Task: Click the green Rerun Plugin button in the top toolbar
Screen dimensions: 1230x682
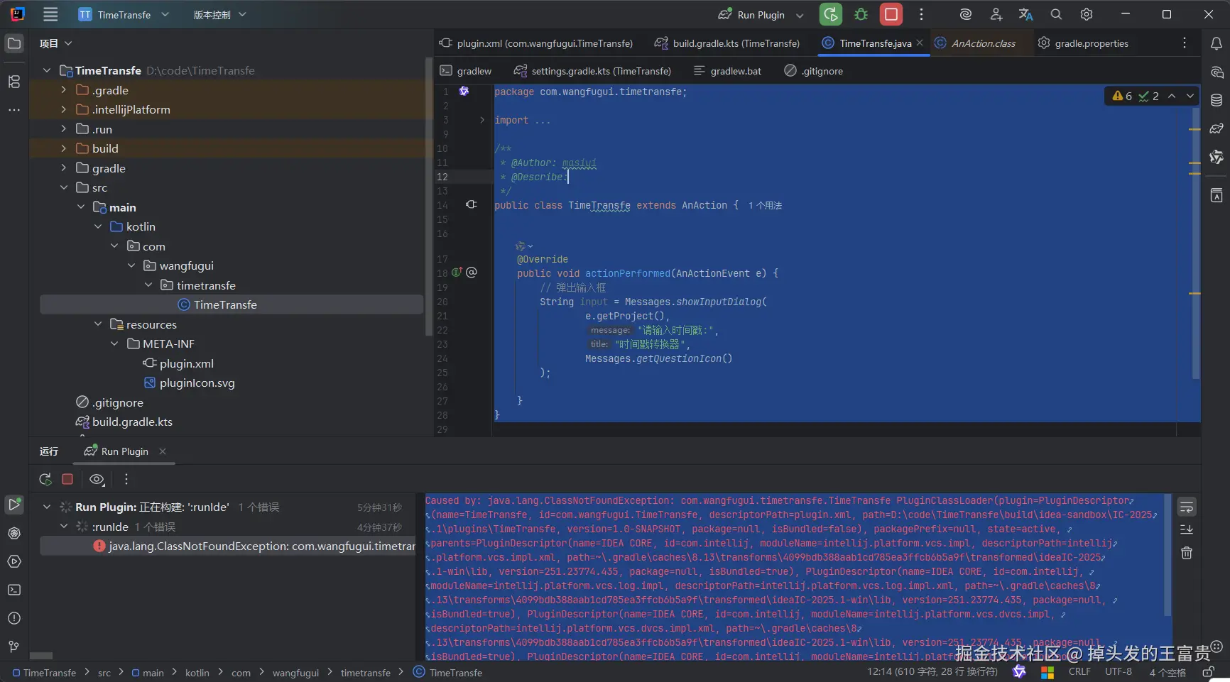Action: click(830, 14)
